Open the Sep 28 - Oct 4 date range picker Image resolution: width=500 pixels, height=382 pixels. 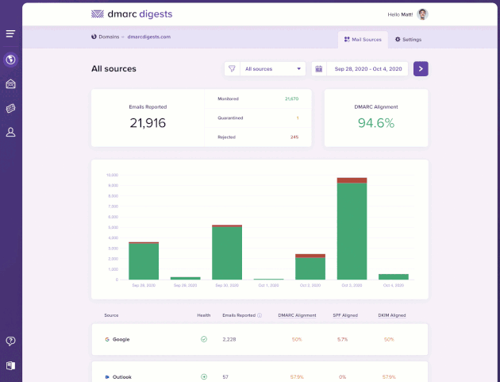point(367,69)
